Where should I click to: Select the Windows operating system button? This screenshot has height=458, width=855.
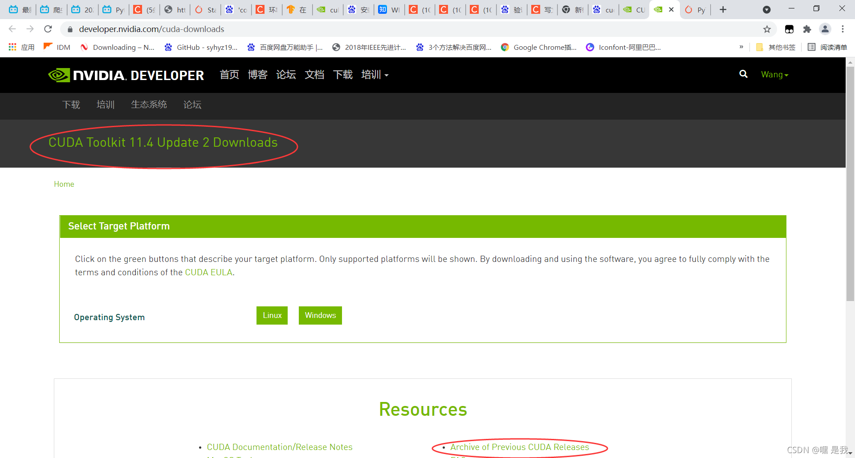pos(320,315)
